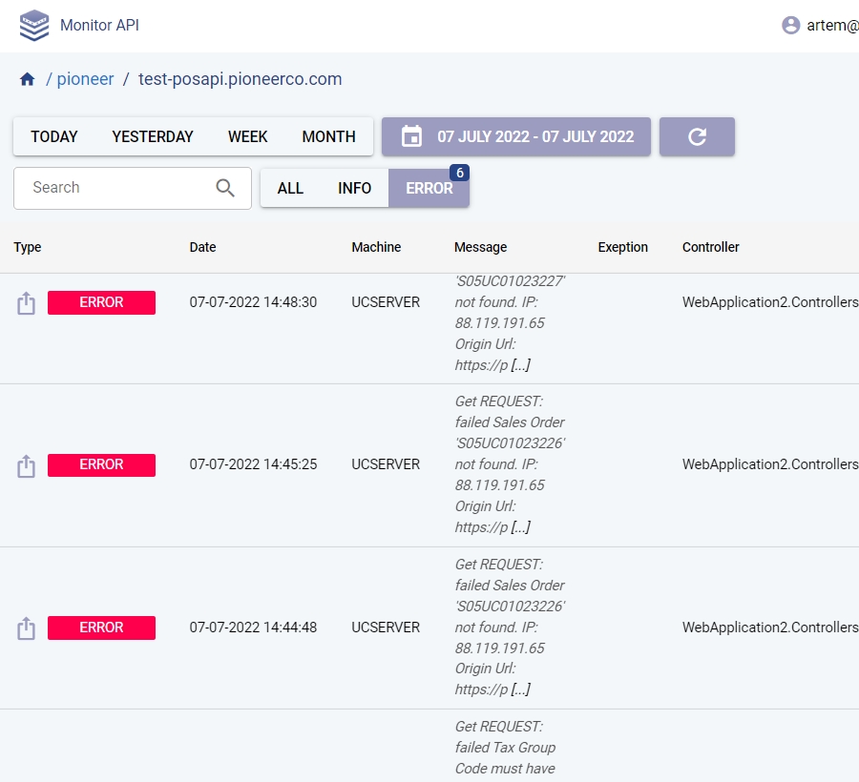Expand truncated message in 14:48:30 row
Viewport: 859px width, 782px height.
[520, 365]
